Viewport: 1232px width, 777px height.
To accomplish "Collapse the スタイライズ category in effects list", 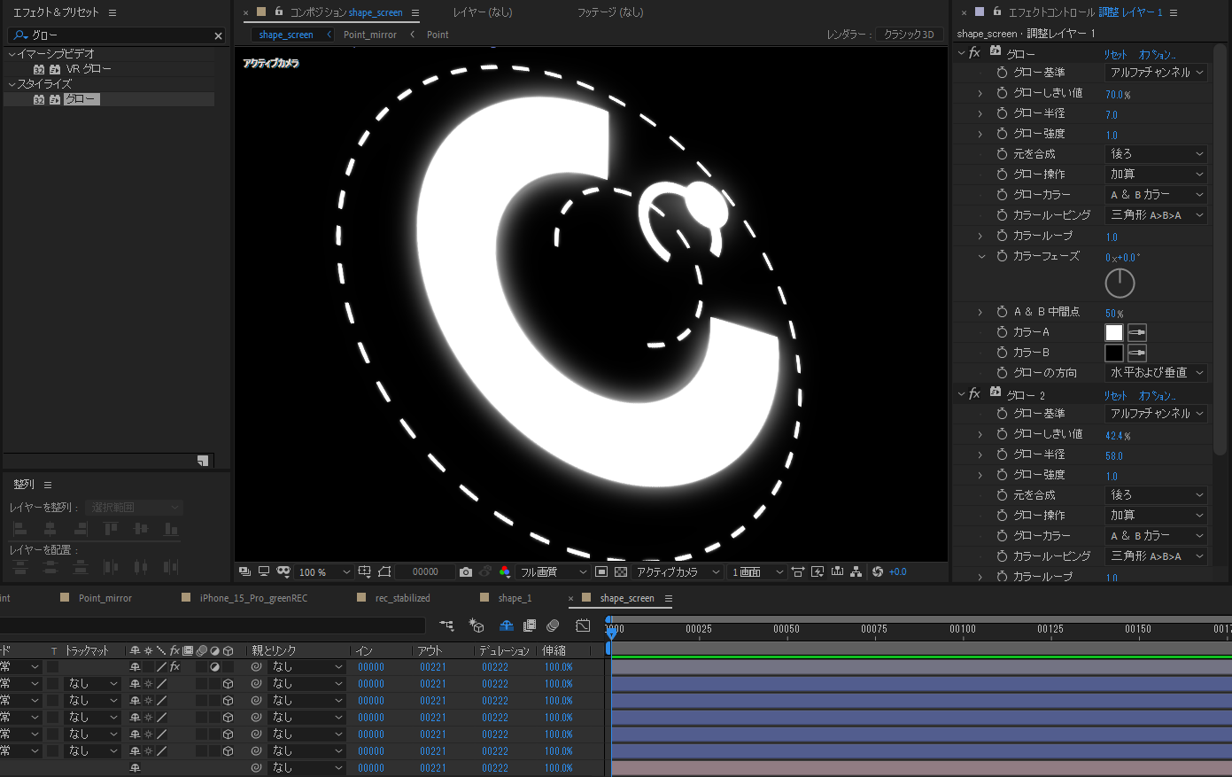I will pos(12,84).
